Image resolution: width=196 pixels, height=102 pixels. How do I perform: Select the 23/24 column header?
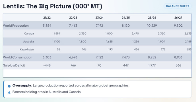click(99, 18)
